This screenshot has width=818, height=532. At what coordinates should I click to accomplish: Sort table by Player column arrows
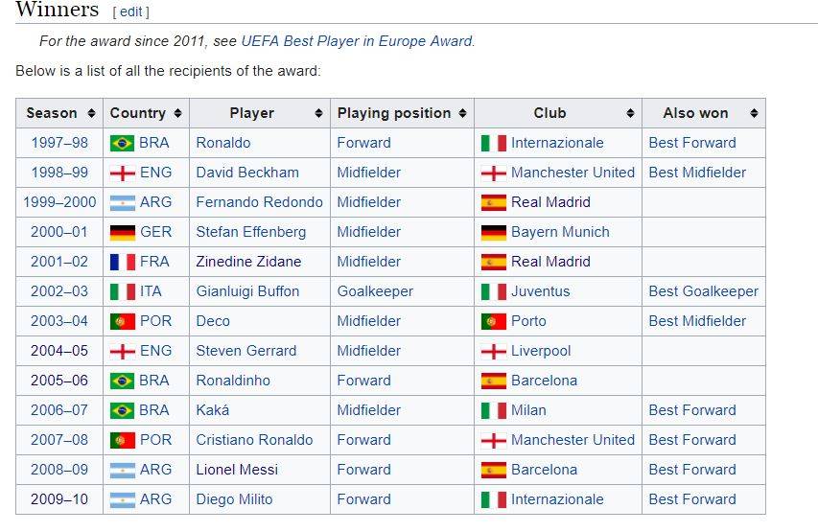(x=318, y=113)
